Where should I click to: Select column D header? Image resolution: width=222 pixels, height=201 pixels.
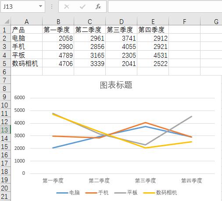pyautogui.click(x=122, y=21)
